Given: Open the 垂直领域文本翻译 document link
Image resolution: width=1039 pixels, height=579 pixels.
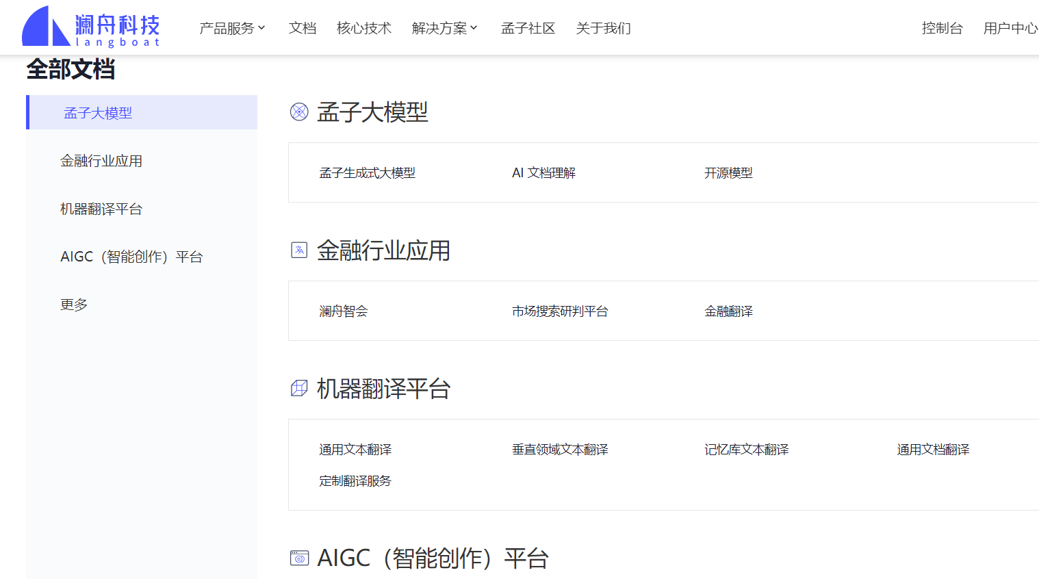Looking at the screenshot, I should pos(560,450).
